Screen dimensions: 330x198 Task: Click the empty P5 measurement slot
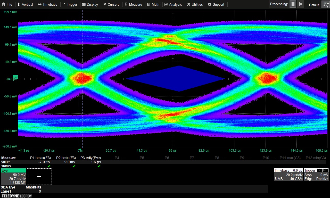[145, 158]
